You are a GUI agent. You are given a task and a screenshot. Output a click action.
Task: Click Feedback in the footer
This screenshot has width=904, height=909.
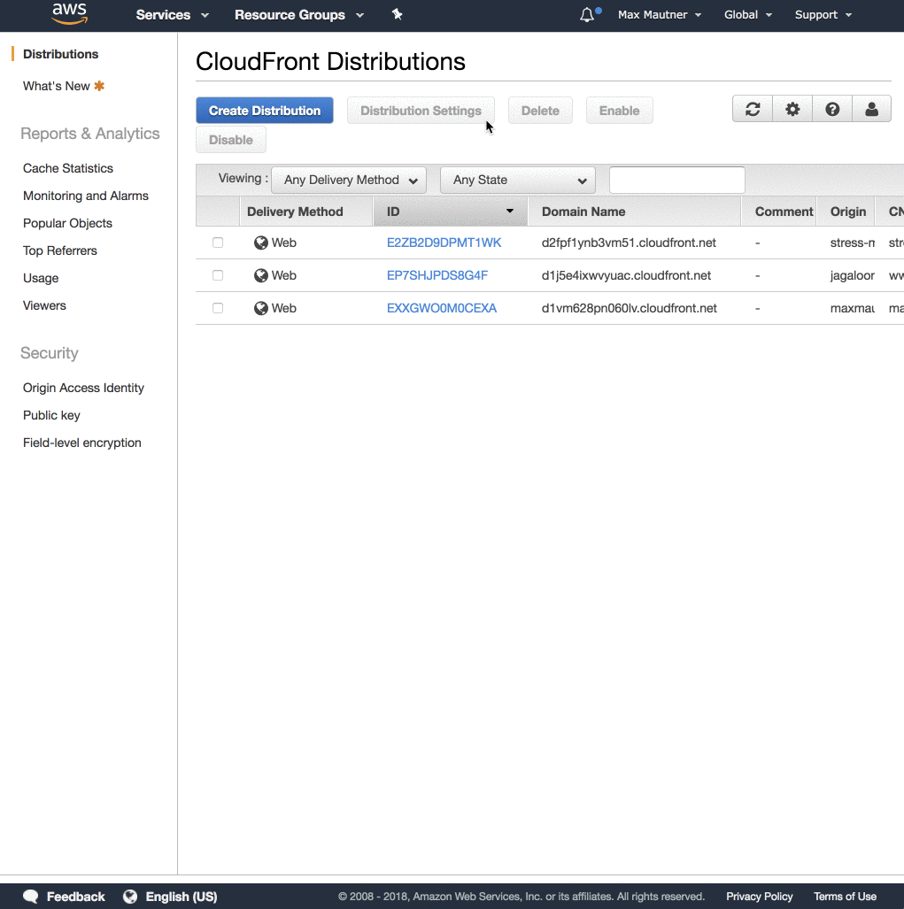(x=76, y=897)
